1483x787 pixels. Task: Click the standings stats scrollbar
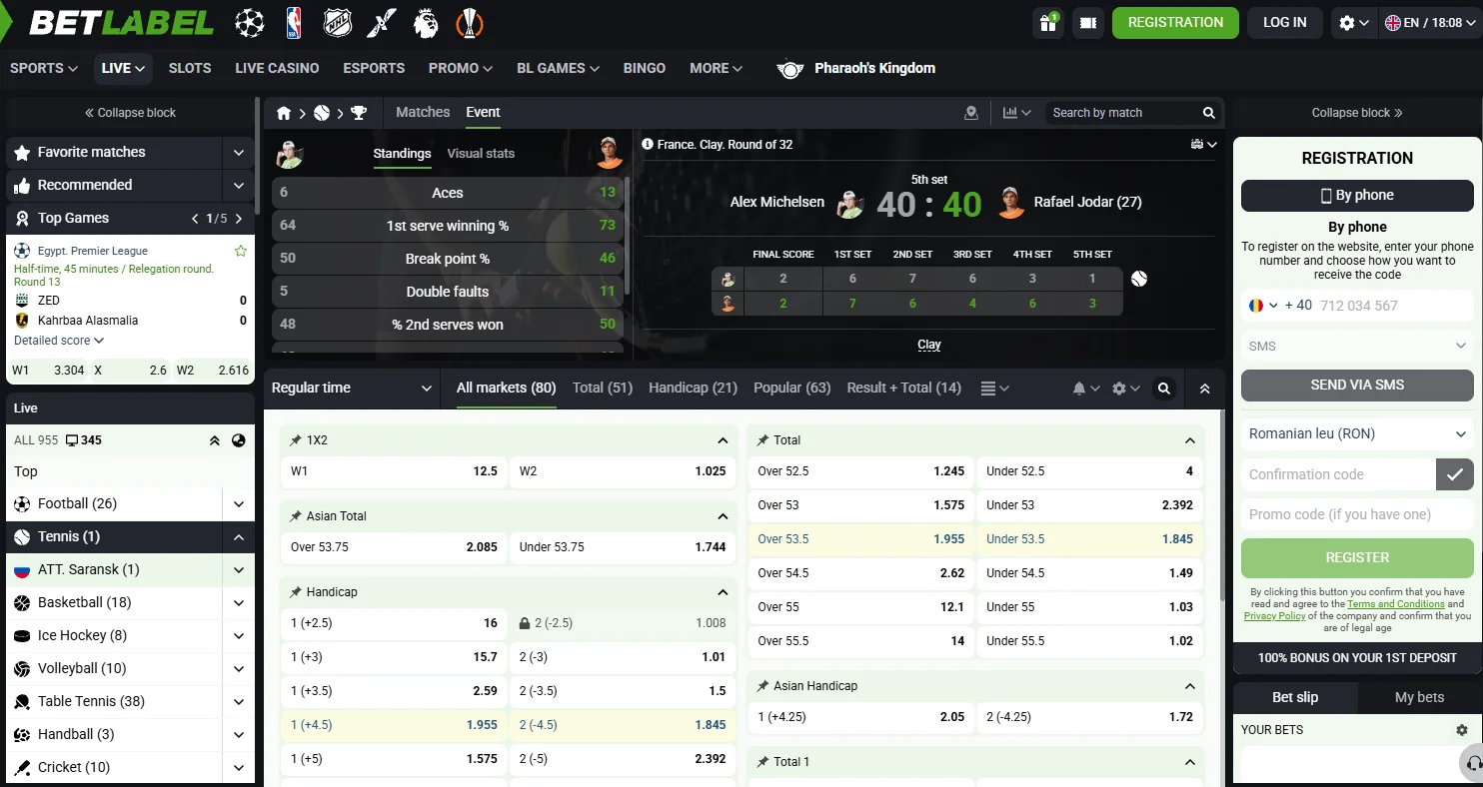coord(628,236)
